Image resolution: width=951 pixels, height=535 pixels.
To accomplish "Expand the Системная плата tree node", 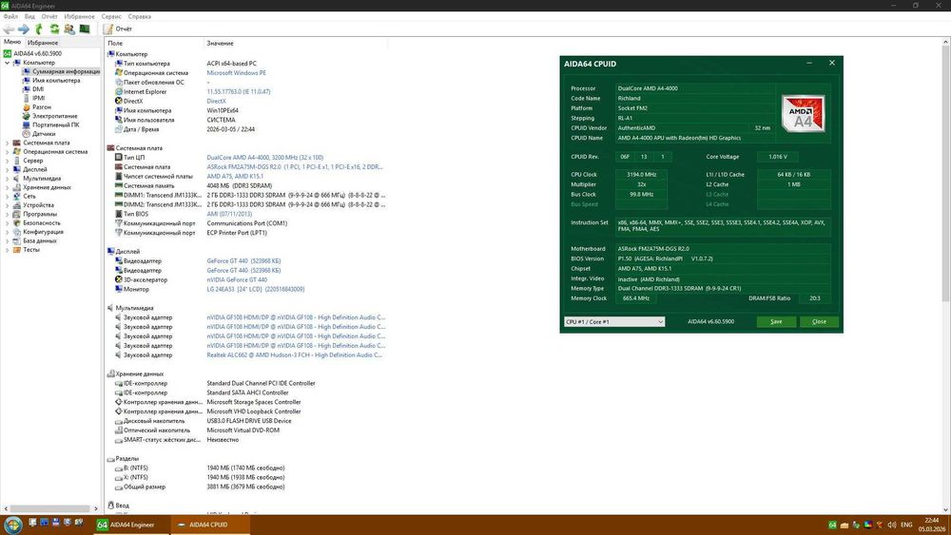I will click(x=8, y=143).
